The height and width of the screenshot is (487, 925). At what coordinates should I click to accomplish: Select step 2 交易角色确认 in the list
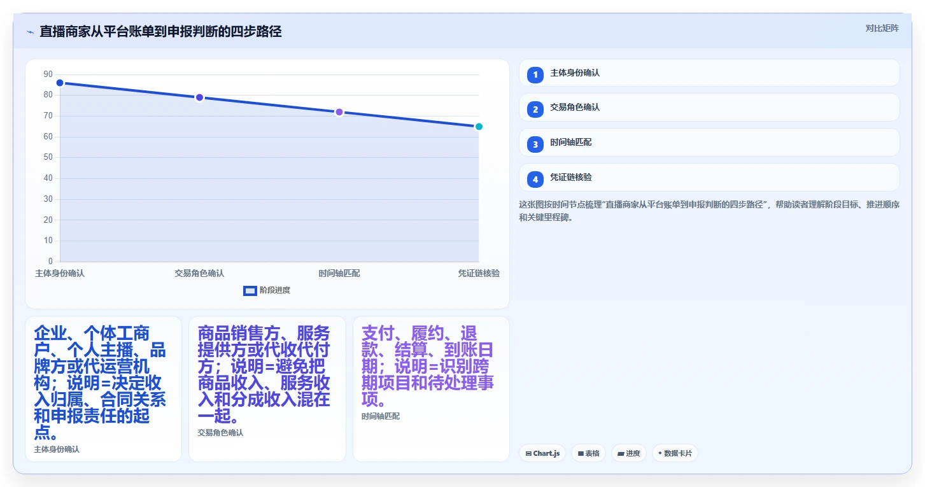(709, 108)
